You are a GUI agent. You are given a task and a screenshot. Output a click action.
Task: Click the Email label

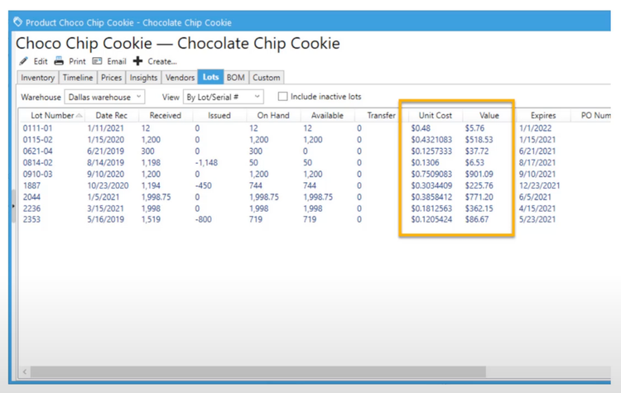[117, 61]
